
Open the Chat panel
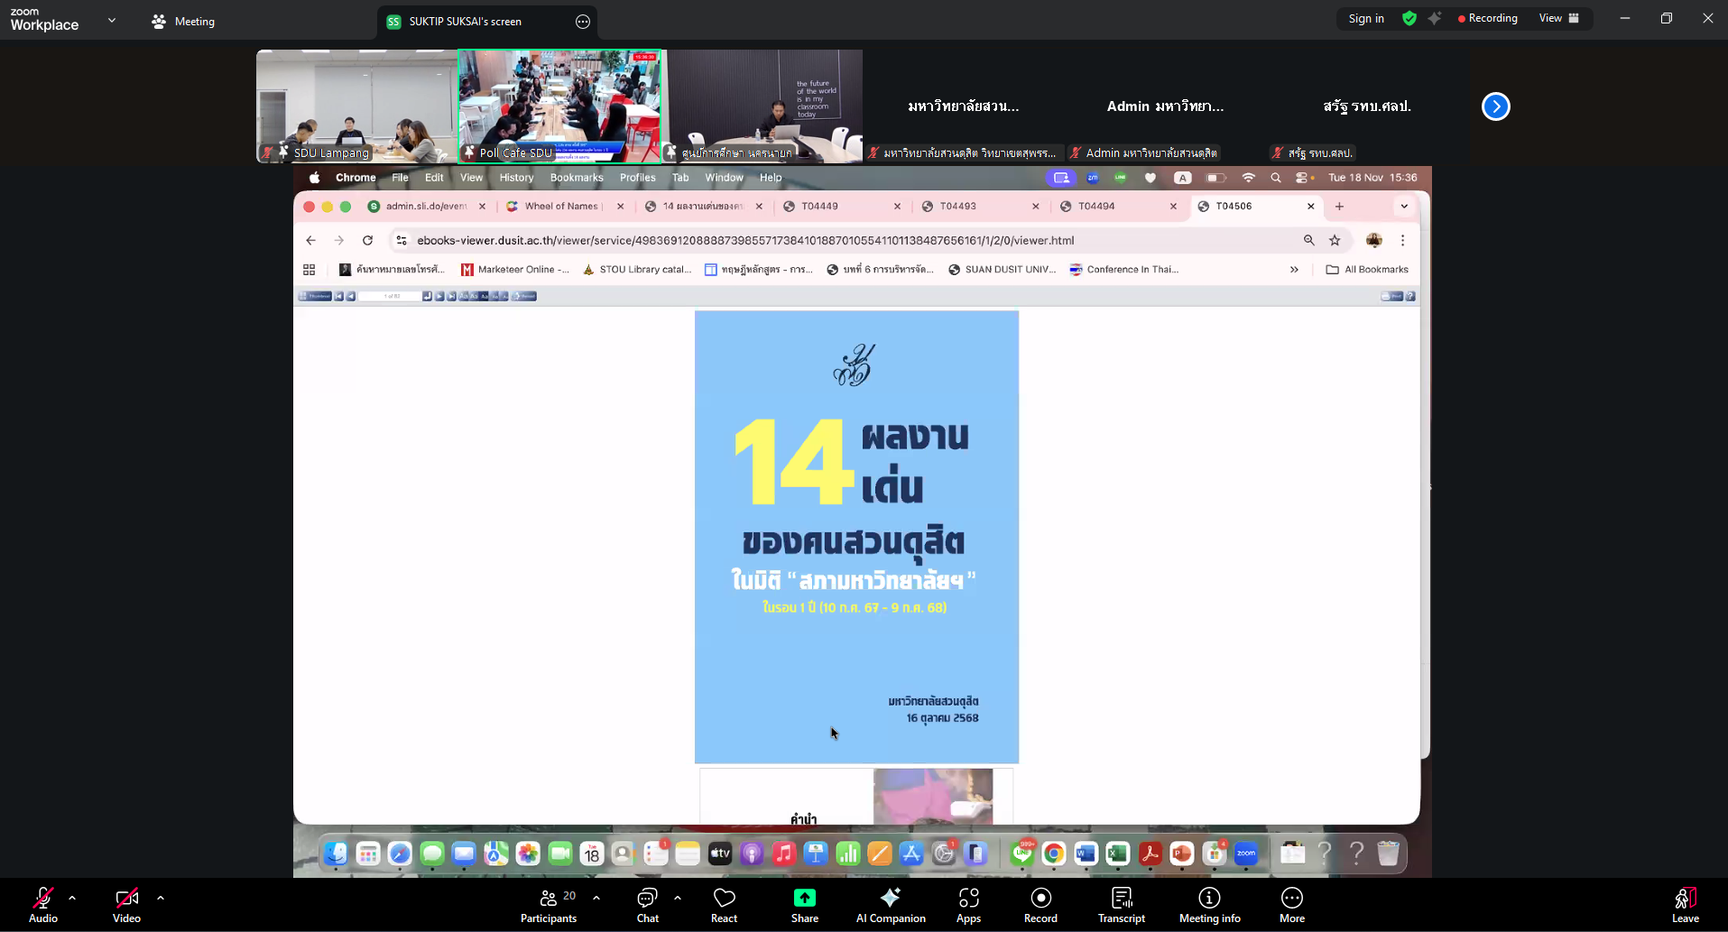(x=647, y=905)
